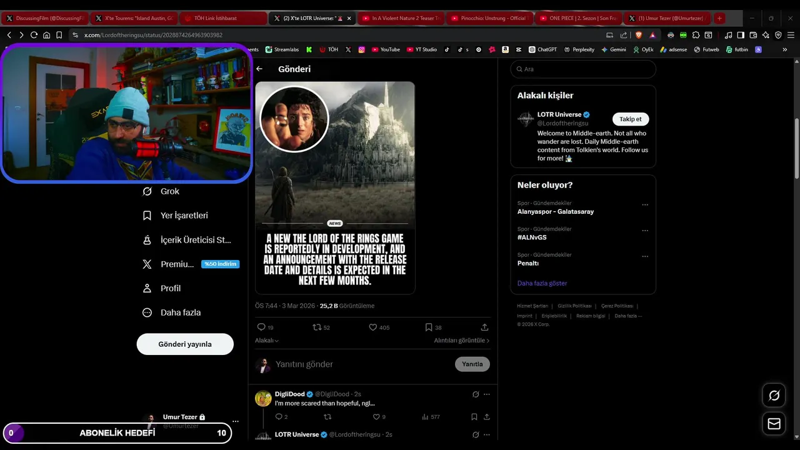
Task: Click the Ara search field
Action: [x=583, y=69]
